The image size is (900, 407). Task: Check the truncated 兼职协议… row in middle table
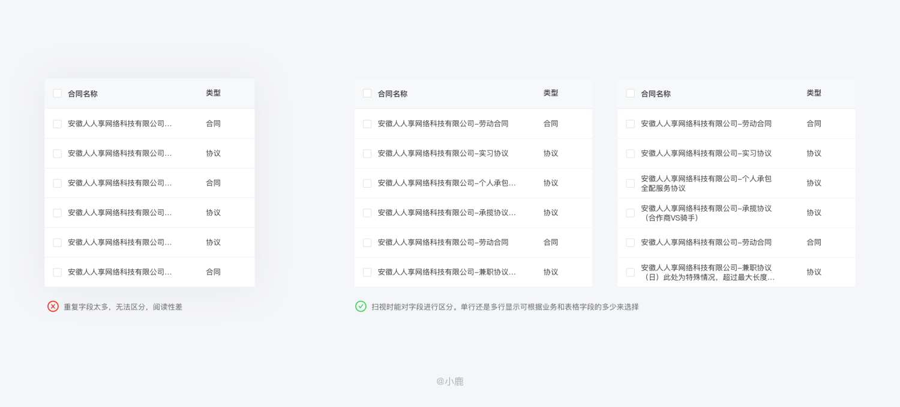click(367, 272)
